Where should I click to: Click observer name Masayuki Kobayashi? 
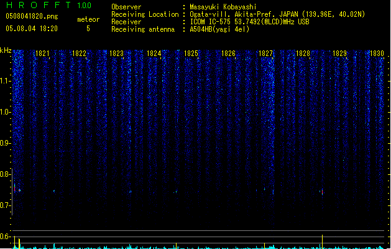(x=223, y=7)
